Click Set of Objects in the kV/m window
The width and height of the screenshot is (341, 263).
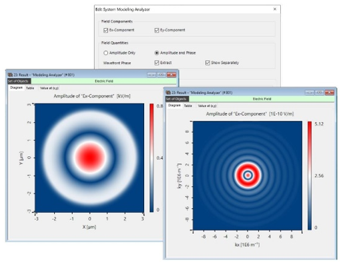coord(19,81)
